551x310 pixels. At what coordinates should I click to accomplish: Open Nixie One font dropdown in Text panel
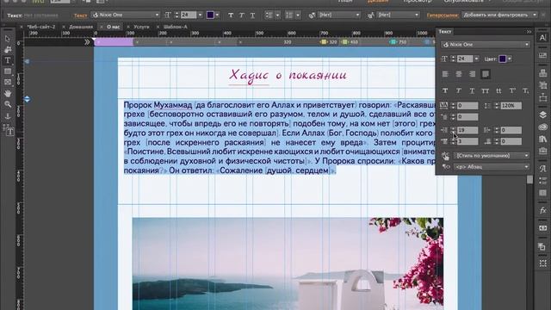pos(486,45)
